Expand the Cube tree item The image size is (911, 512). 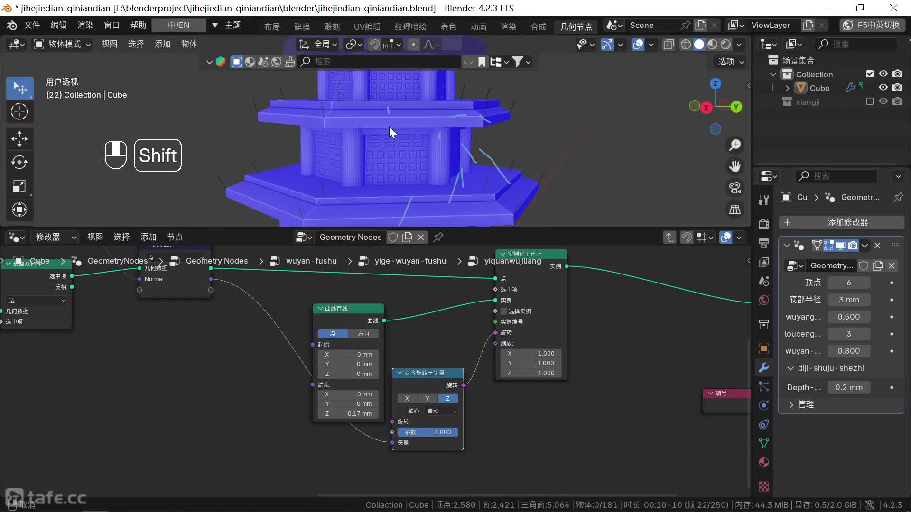787,88
